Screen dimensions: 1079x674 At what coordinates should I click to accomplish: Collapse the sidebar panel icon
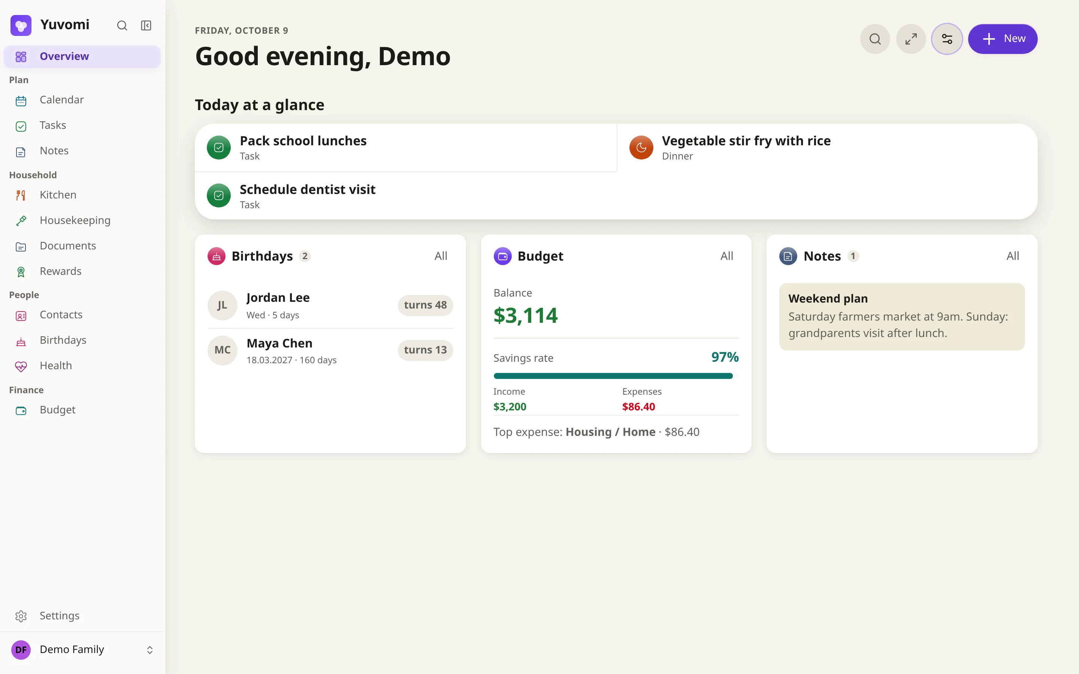(146, 25)
